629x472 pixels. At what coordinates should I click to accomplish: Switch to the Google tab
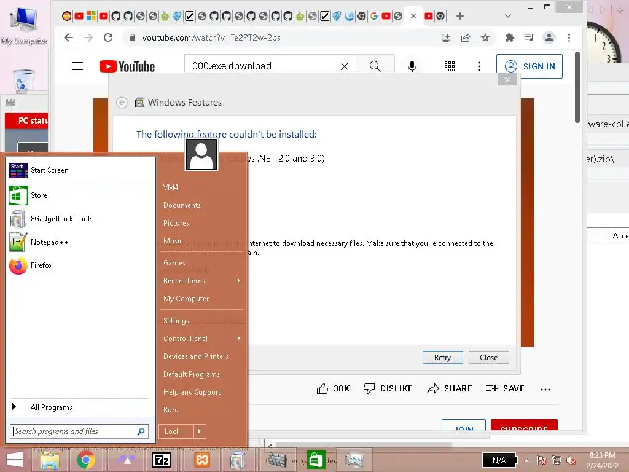[374, 16]
